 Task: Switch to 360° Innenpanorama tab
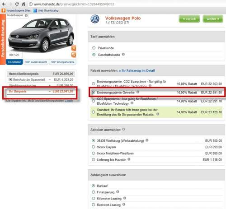coord(62,62)
